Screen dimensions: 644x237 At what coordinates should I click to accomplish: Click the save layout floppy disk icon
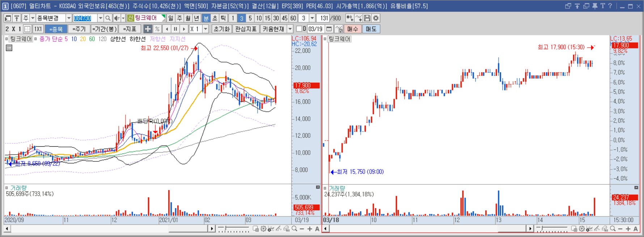click(x=367, y=18)
